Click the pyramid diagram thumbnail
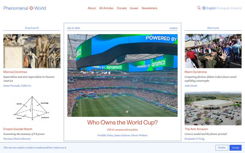The width and height of the screenshot is (245, 153). tap(32, 108)
